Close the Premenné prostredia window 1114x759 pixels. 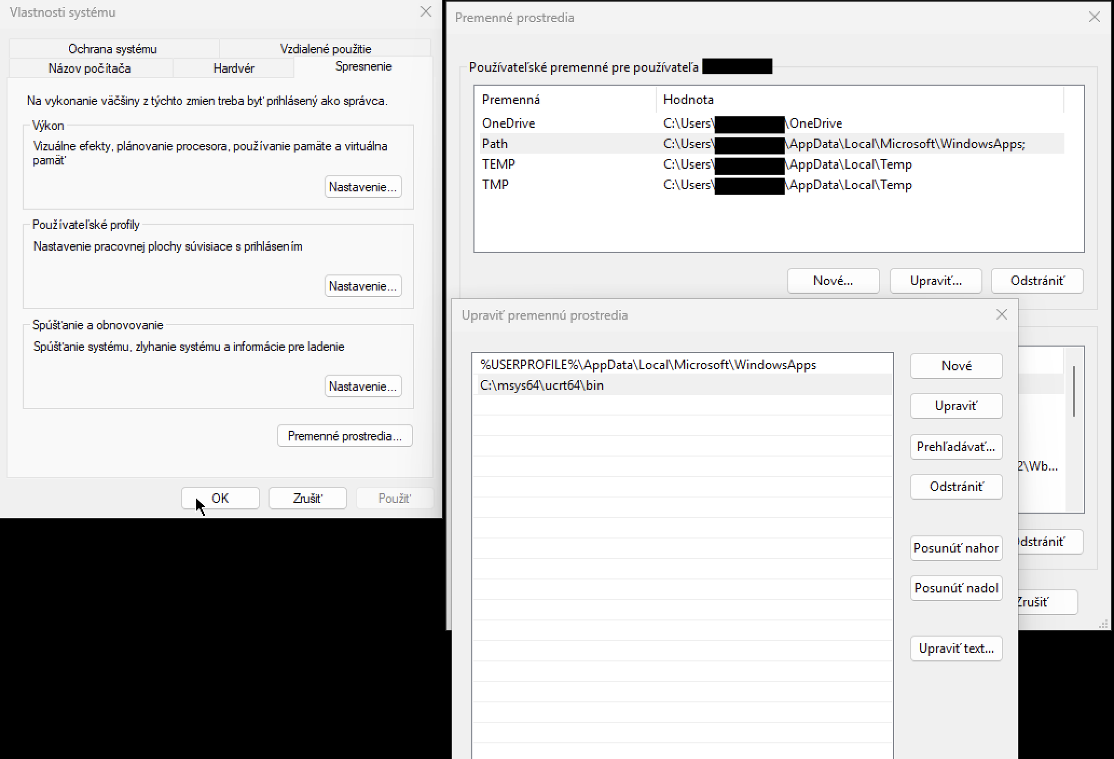(1094, 17)
